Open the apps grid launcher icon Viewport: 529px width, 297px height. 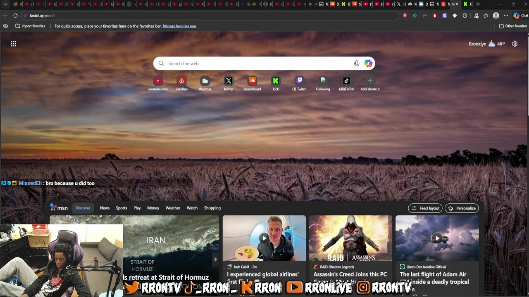click(13, 44)
